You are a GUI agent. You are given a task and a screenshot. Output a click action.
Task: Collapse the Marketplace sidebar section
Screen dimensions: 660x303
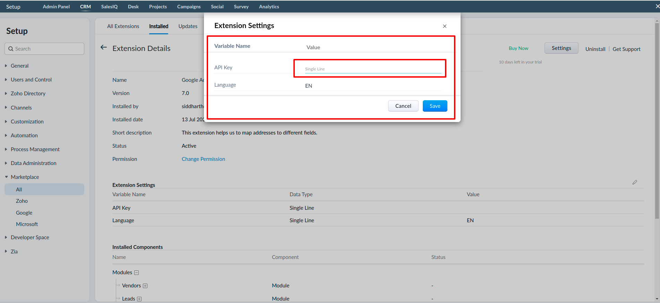tap(6, 177)
